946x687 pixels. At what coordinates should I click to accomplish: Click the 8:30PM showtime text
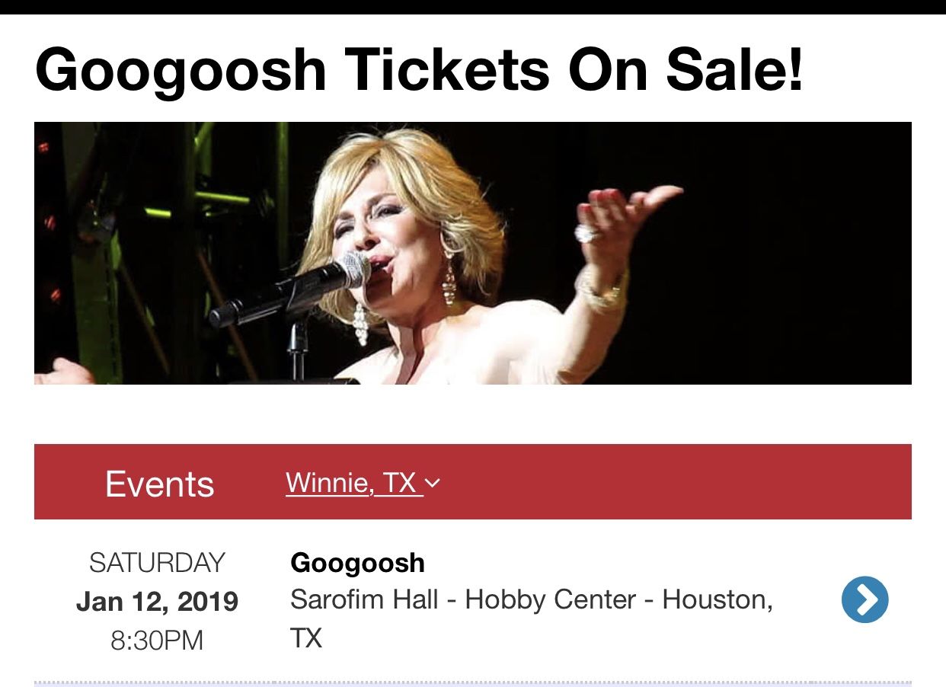tap(158, 641)
